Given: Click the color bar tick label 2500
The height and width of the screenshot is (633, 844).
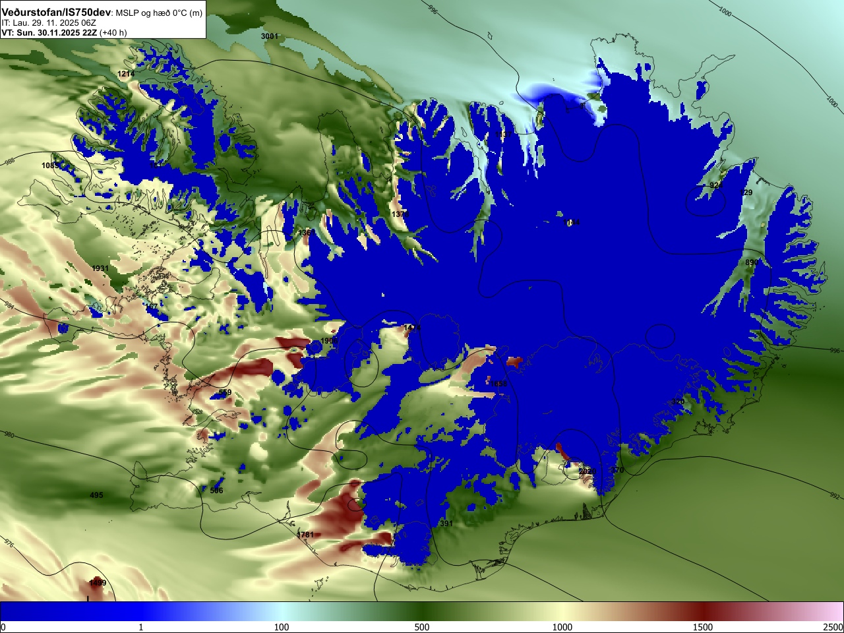Looking at the screenshot, I should (x=833, y=627).
